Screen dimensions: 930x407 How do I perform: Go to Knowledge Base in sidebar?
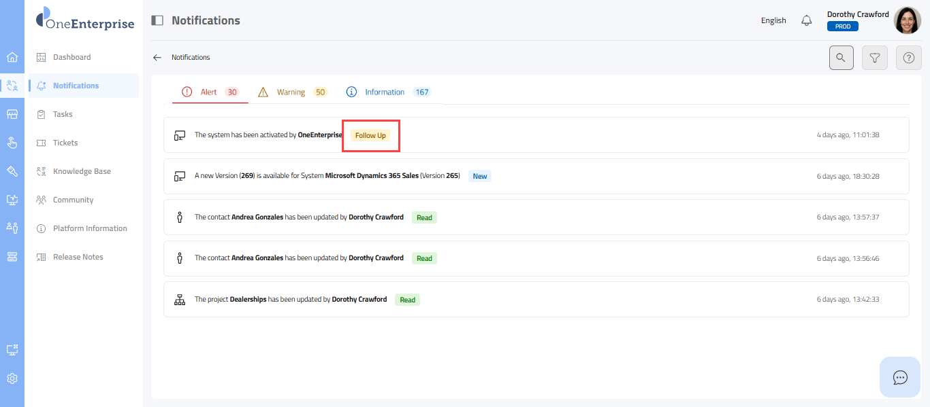(x=82, y=171)
